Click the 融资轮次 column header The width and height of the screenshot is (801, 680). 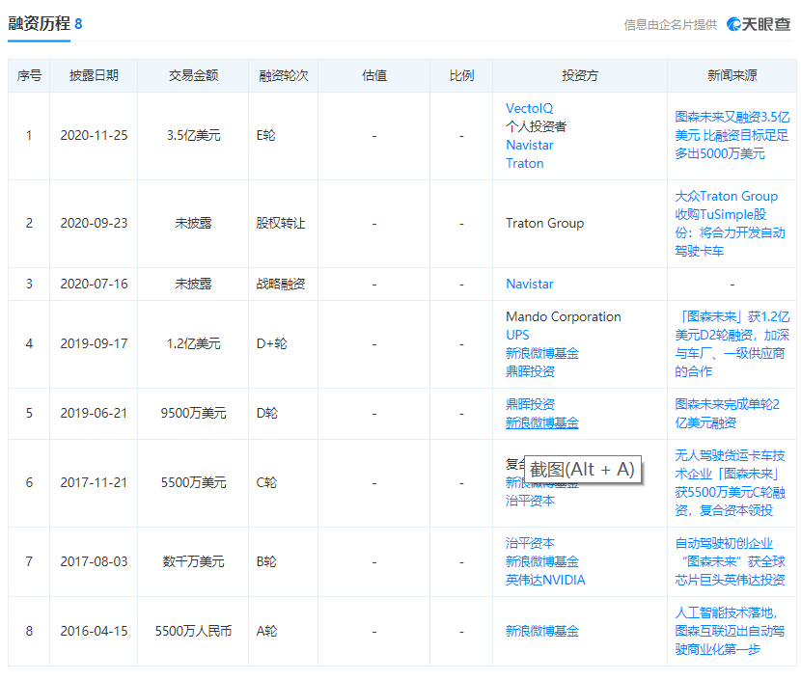tap(284, 75)
